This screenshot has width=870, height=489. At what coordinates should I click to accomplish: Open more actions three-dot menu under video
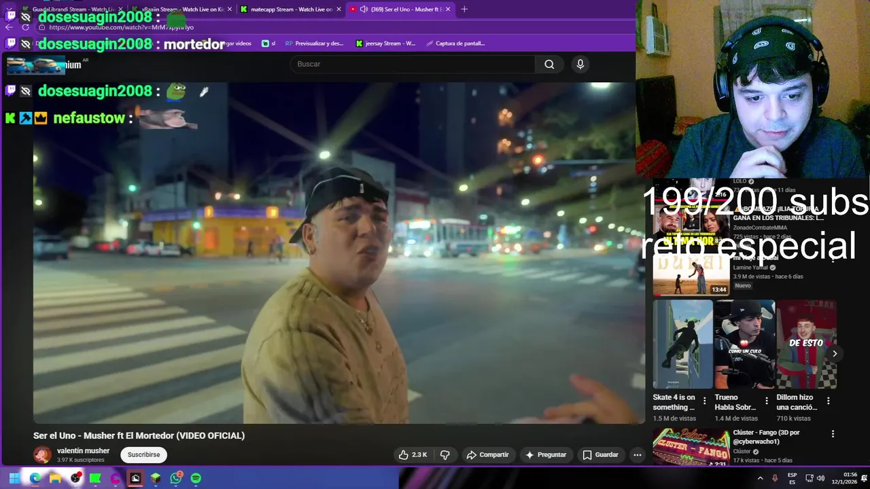pos(637,454)
